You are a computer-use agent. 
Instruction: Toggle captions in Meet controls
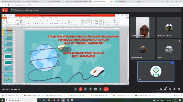click(86, 89)
